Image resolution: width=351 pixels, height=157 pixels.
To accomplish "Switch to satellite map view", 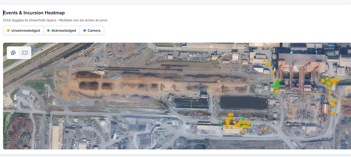I will click(x=13, y=53).
